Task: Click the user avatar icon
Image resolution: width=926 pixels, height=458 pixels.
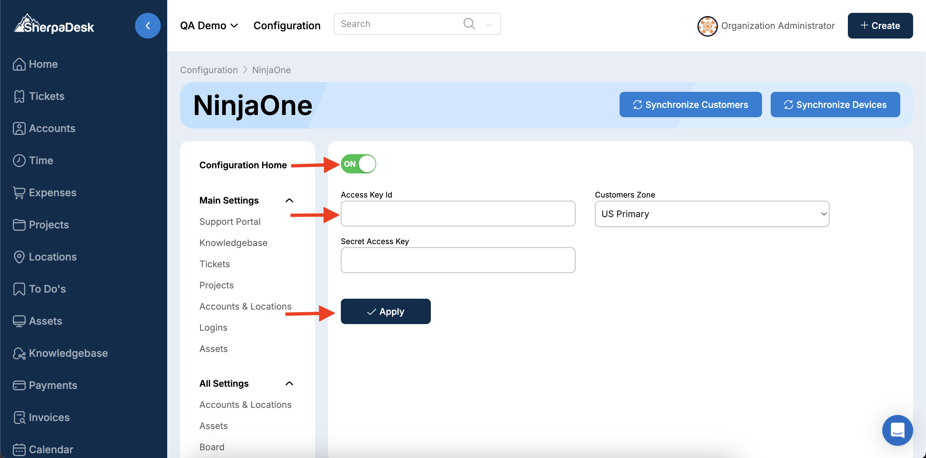Action: click(x=707, y=26)
